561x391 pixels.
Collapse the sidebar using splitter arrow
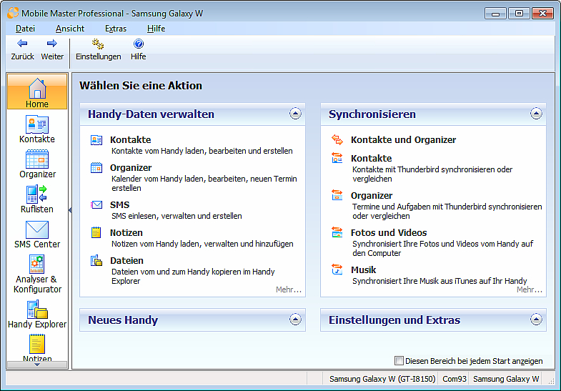coord(70,210)
